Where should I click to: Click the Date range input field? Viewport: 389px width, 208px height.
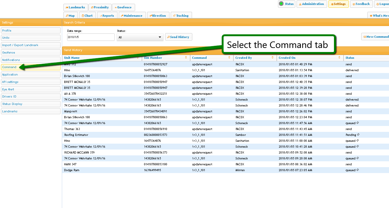click(91, 37)
